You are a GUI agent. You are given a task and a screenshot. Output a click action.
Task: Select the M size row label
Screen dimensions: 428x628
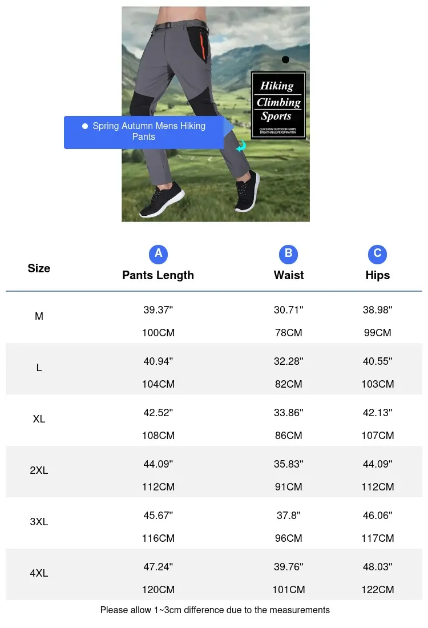coord(39,316)
